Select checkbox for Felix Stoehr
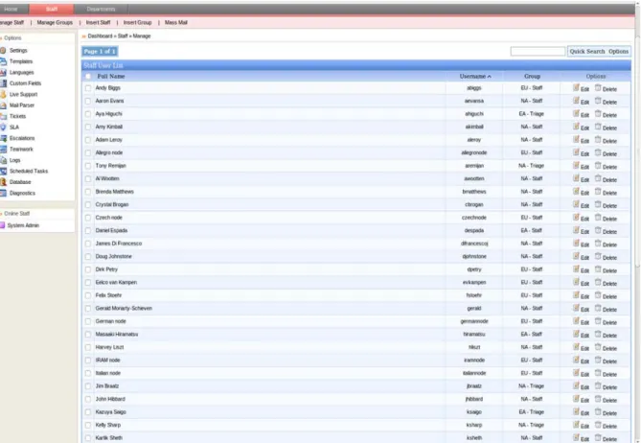This screenshot has width=641, height=443. (88, 295)
